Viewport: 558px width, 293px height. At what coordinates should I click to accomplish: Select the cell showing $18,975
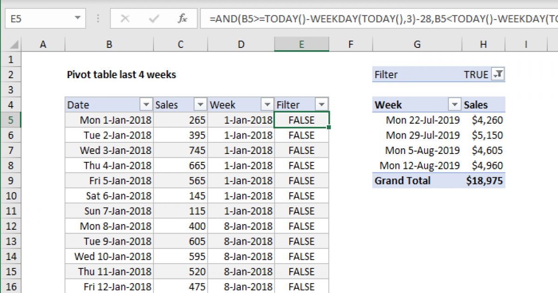pyautogui.click(x=485, y=180)
